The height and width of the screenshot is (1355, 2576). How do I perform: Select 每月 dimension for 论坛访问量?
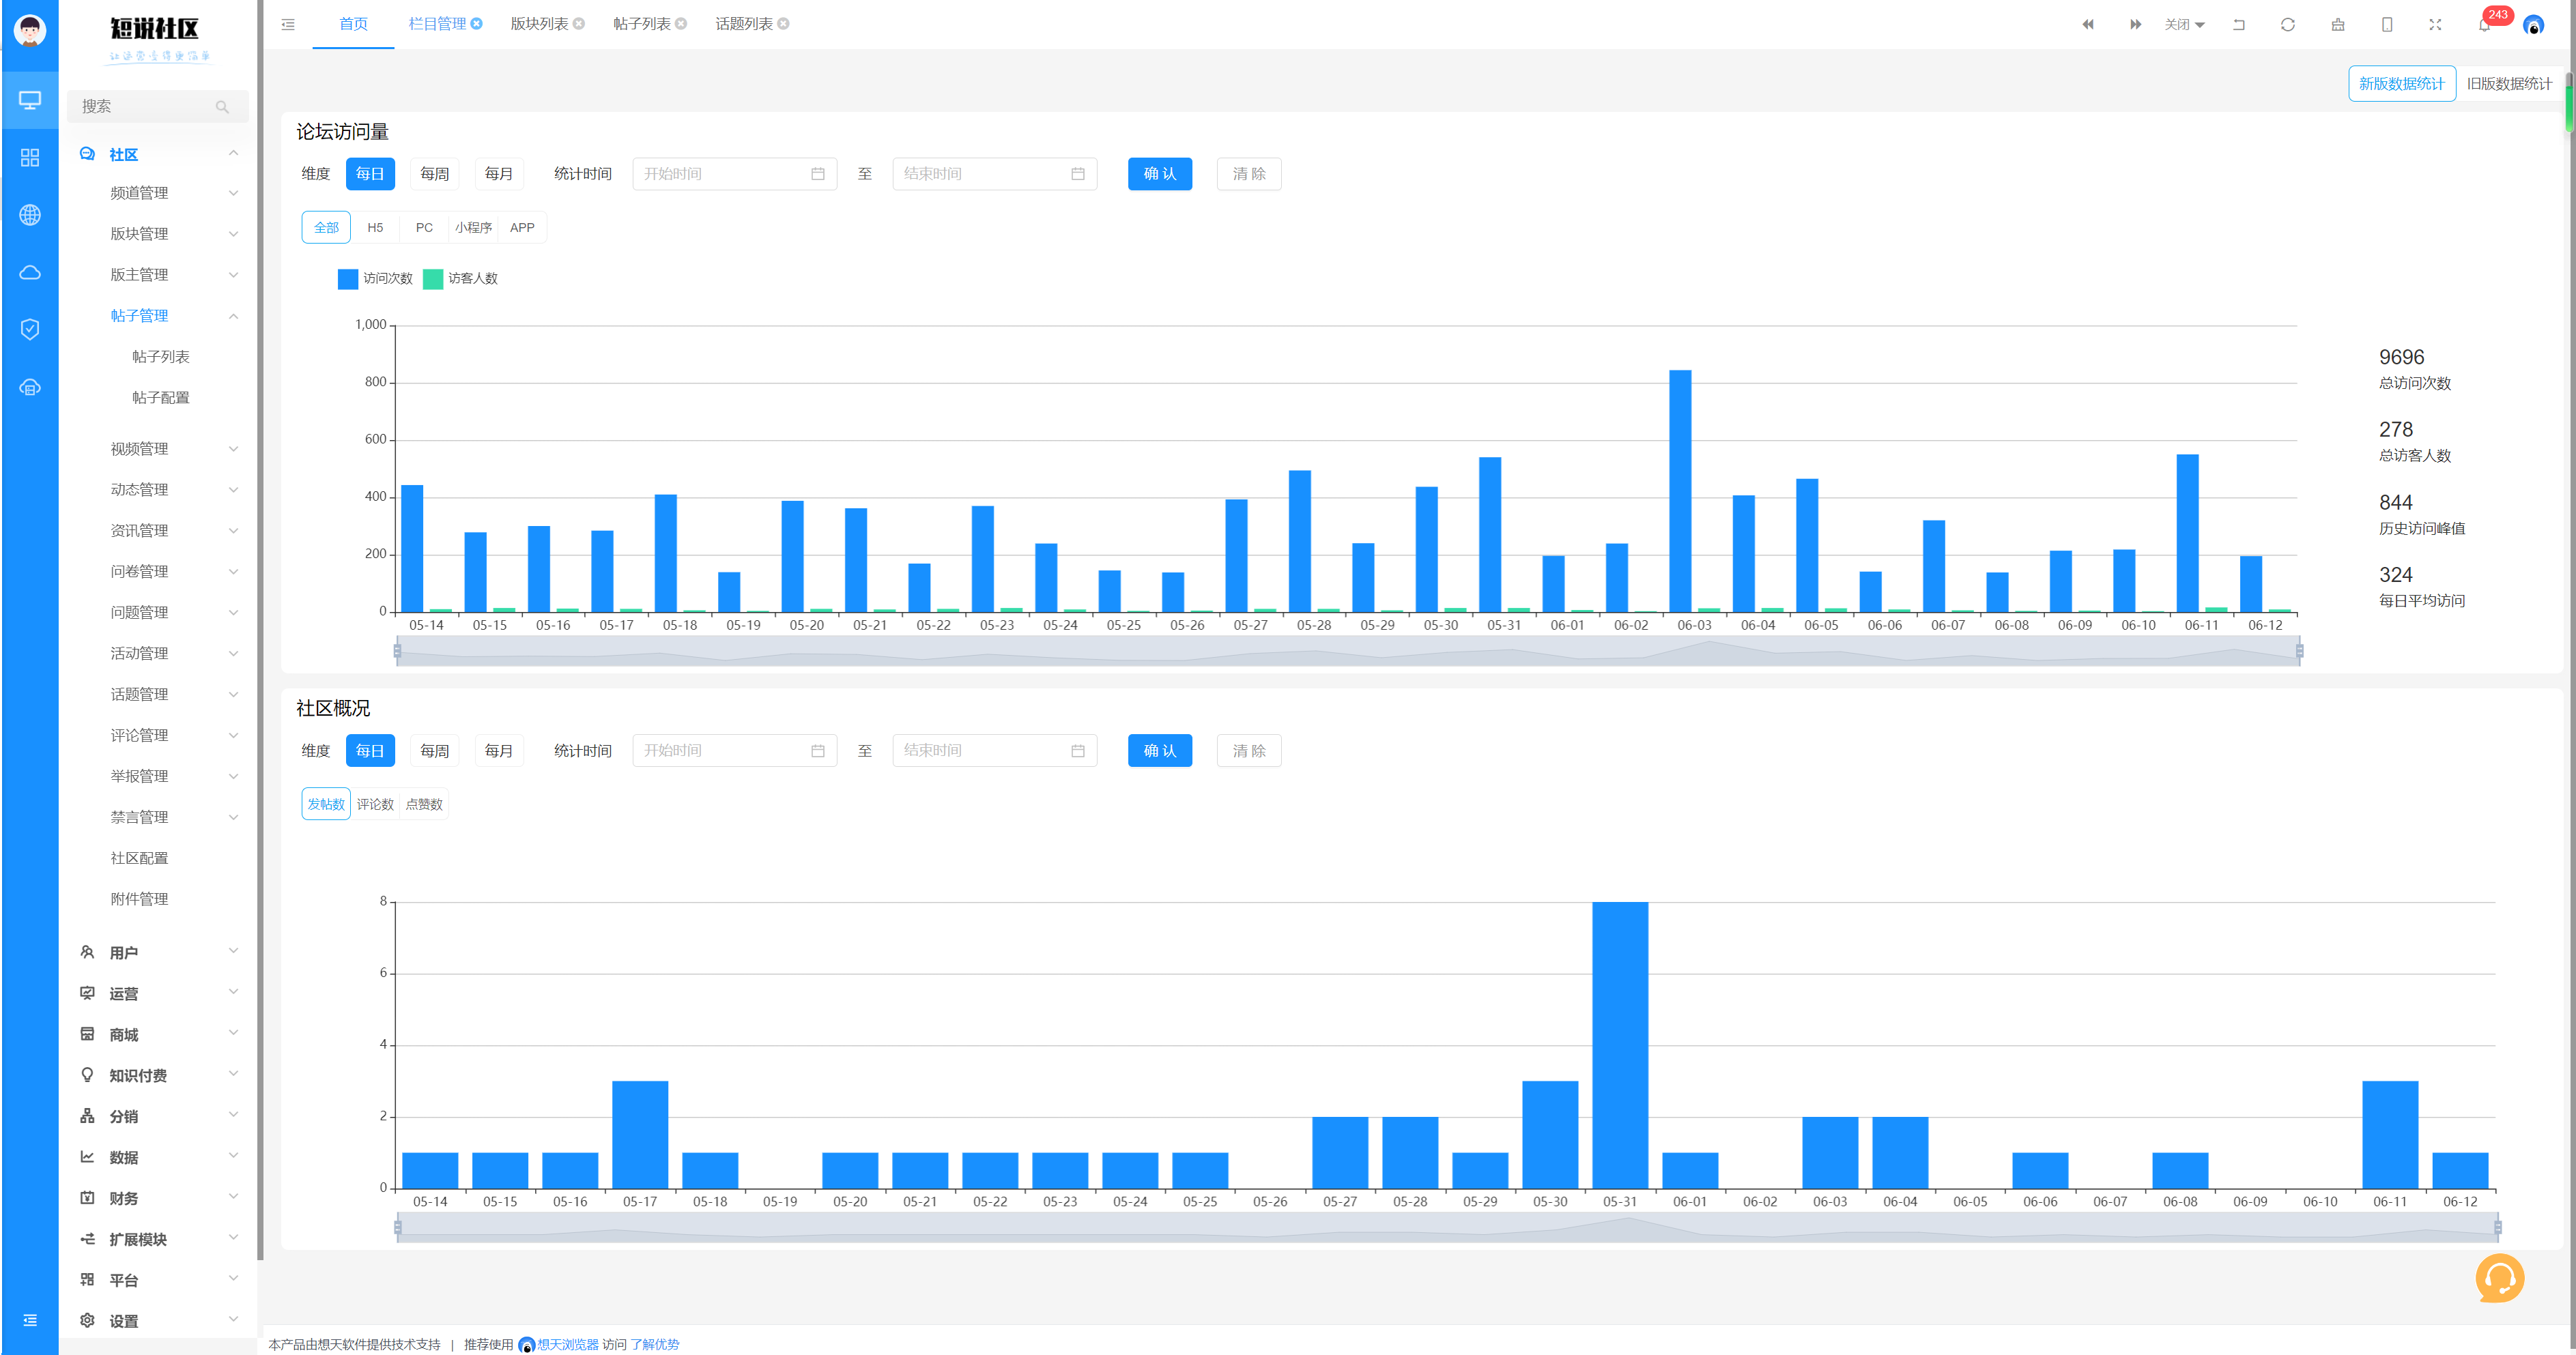(x=499, y=174)
